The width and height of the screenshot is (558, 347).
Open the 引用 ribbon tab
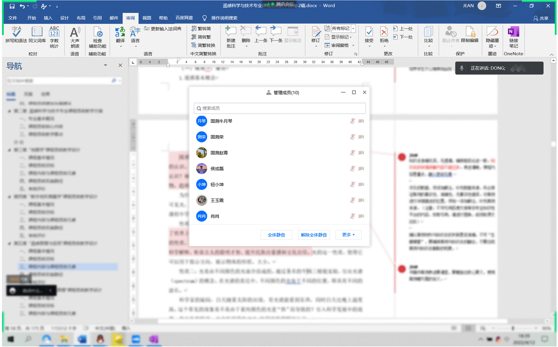point(97,18)
